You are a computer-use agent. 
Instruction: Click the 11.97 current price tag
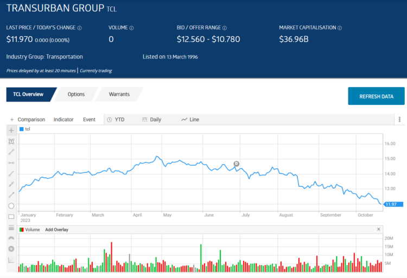point(393,204)
